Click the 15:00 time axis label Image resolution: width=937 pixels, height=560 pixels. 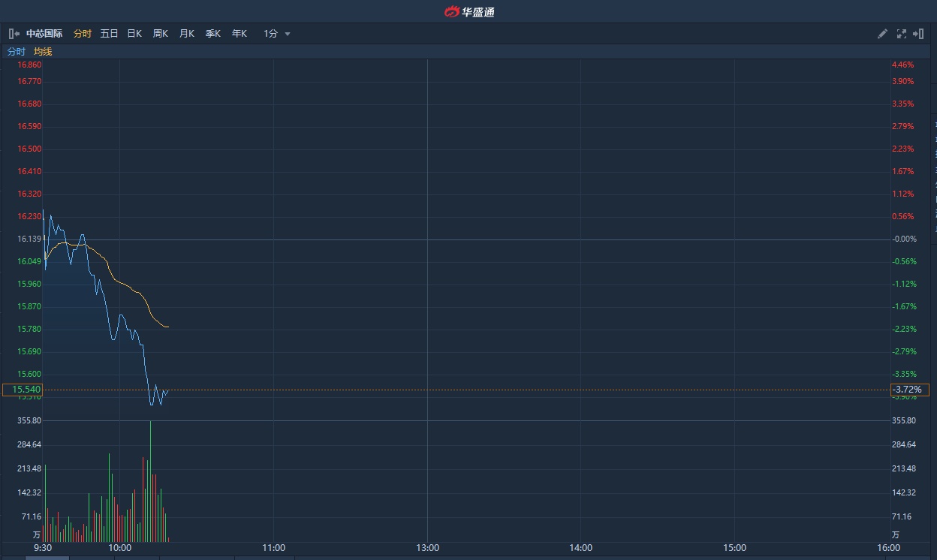735,548
